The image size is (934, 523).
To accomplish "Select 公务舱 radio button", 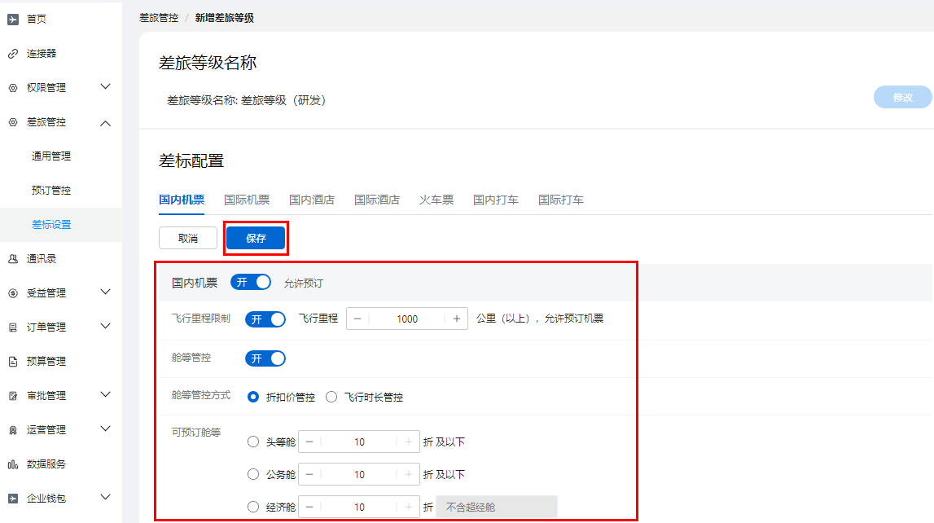I will [253, 474].
